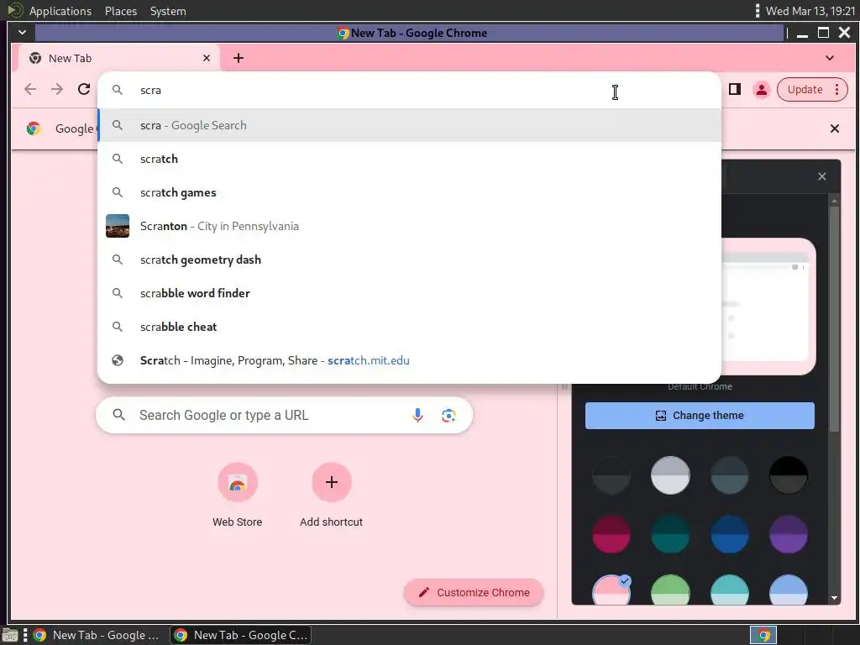Open the window menu dropdown arrow
The height and width of the screenshot is (645, 860).
22,33
